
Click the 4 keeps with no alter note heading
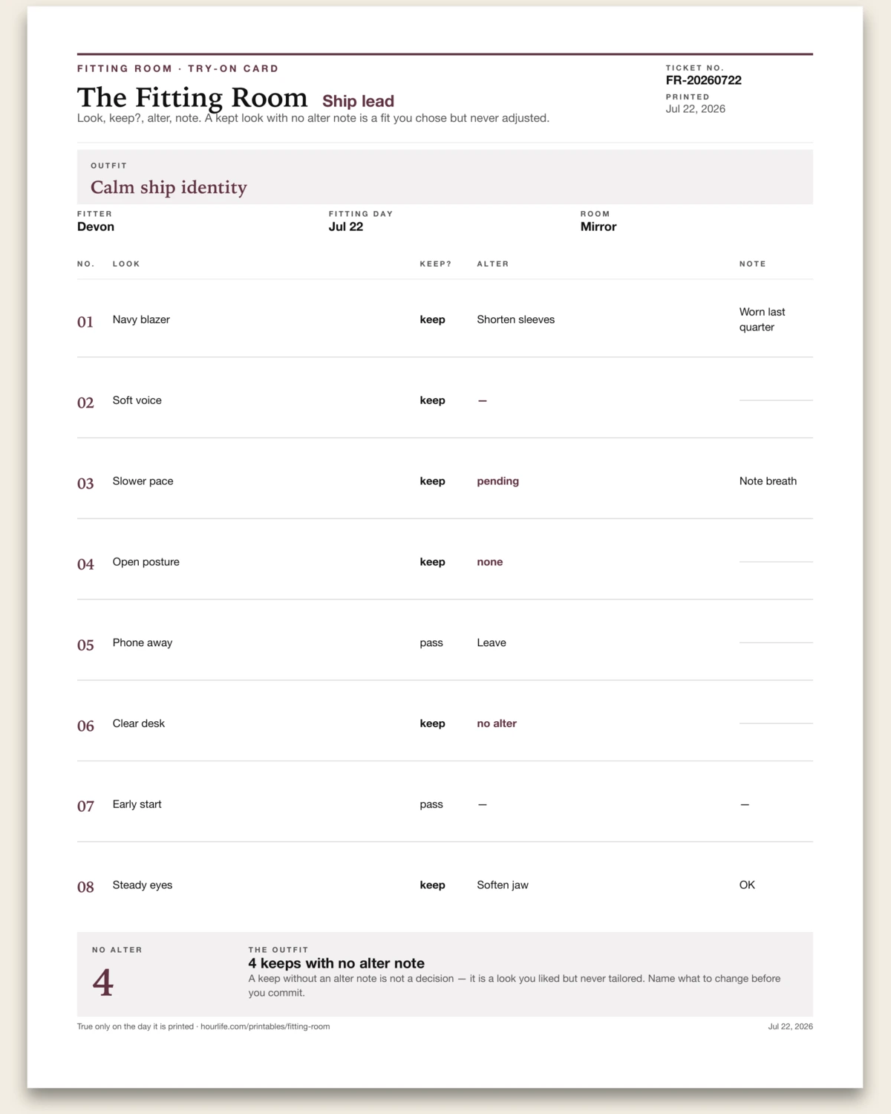click(336, 963)
